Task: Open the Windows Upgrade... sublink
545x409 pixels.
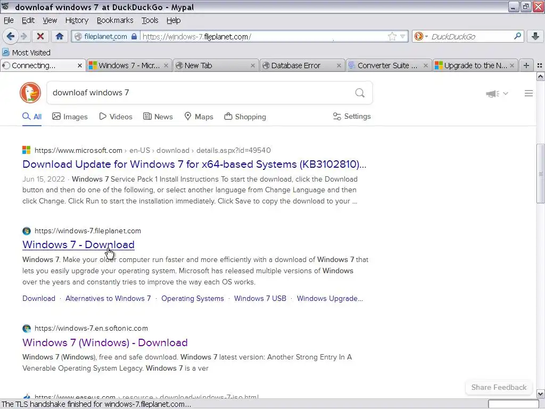Action: [x=330, y=298]
